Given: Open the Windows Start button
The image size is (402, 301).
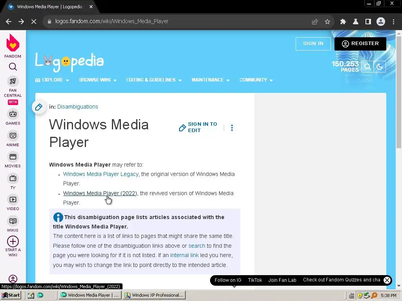Looking at the screenshot, I should [x=11, y=296].
